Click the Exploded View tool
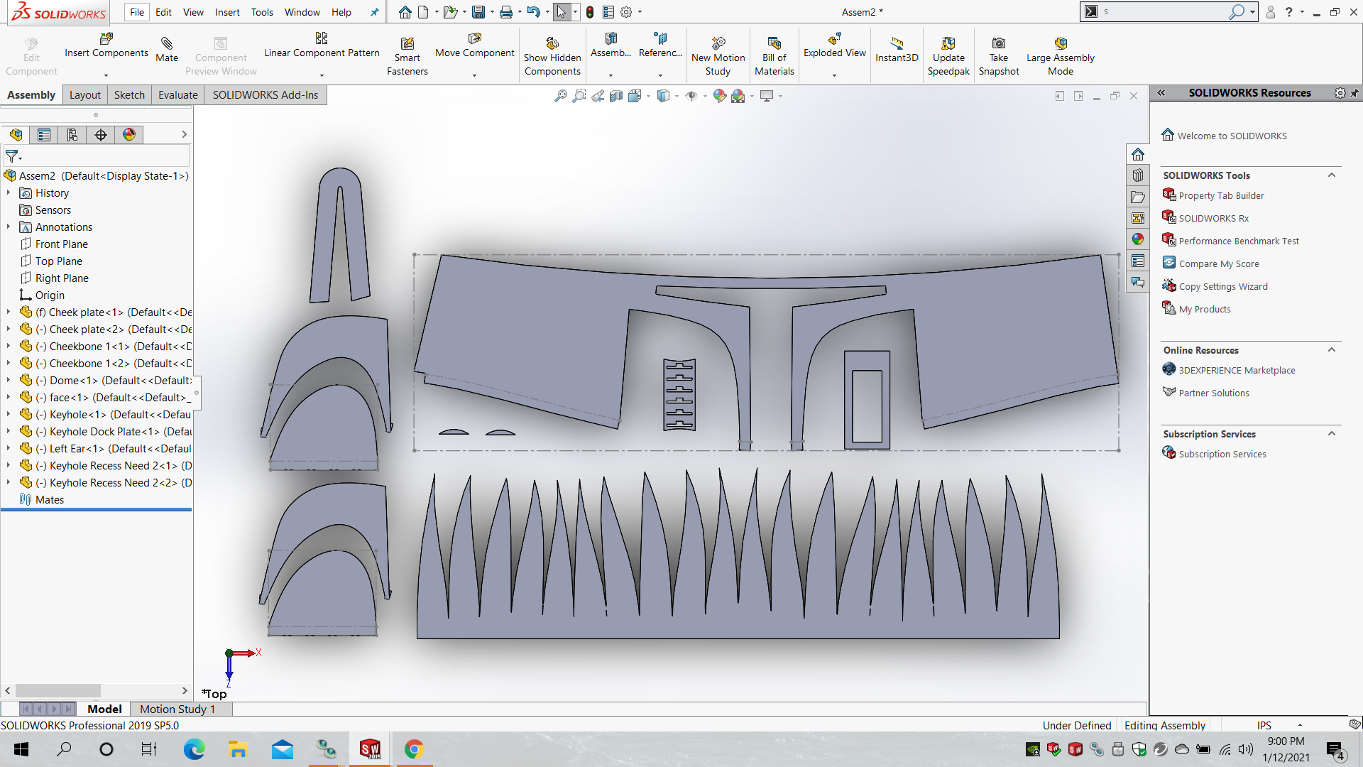The width and height of the screenshot is (1363, 767). pos(835,45)
